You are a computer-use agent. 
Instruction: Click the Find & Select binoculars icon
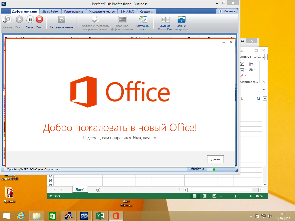point(251,70)
